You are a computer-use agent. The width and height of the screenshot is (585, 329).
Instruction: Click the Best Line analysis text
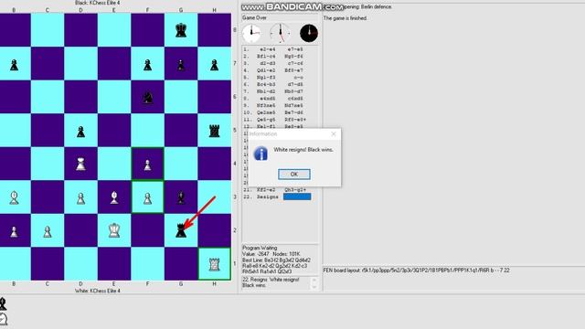(276, 266)
